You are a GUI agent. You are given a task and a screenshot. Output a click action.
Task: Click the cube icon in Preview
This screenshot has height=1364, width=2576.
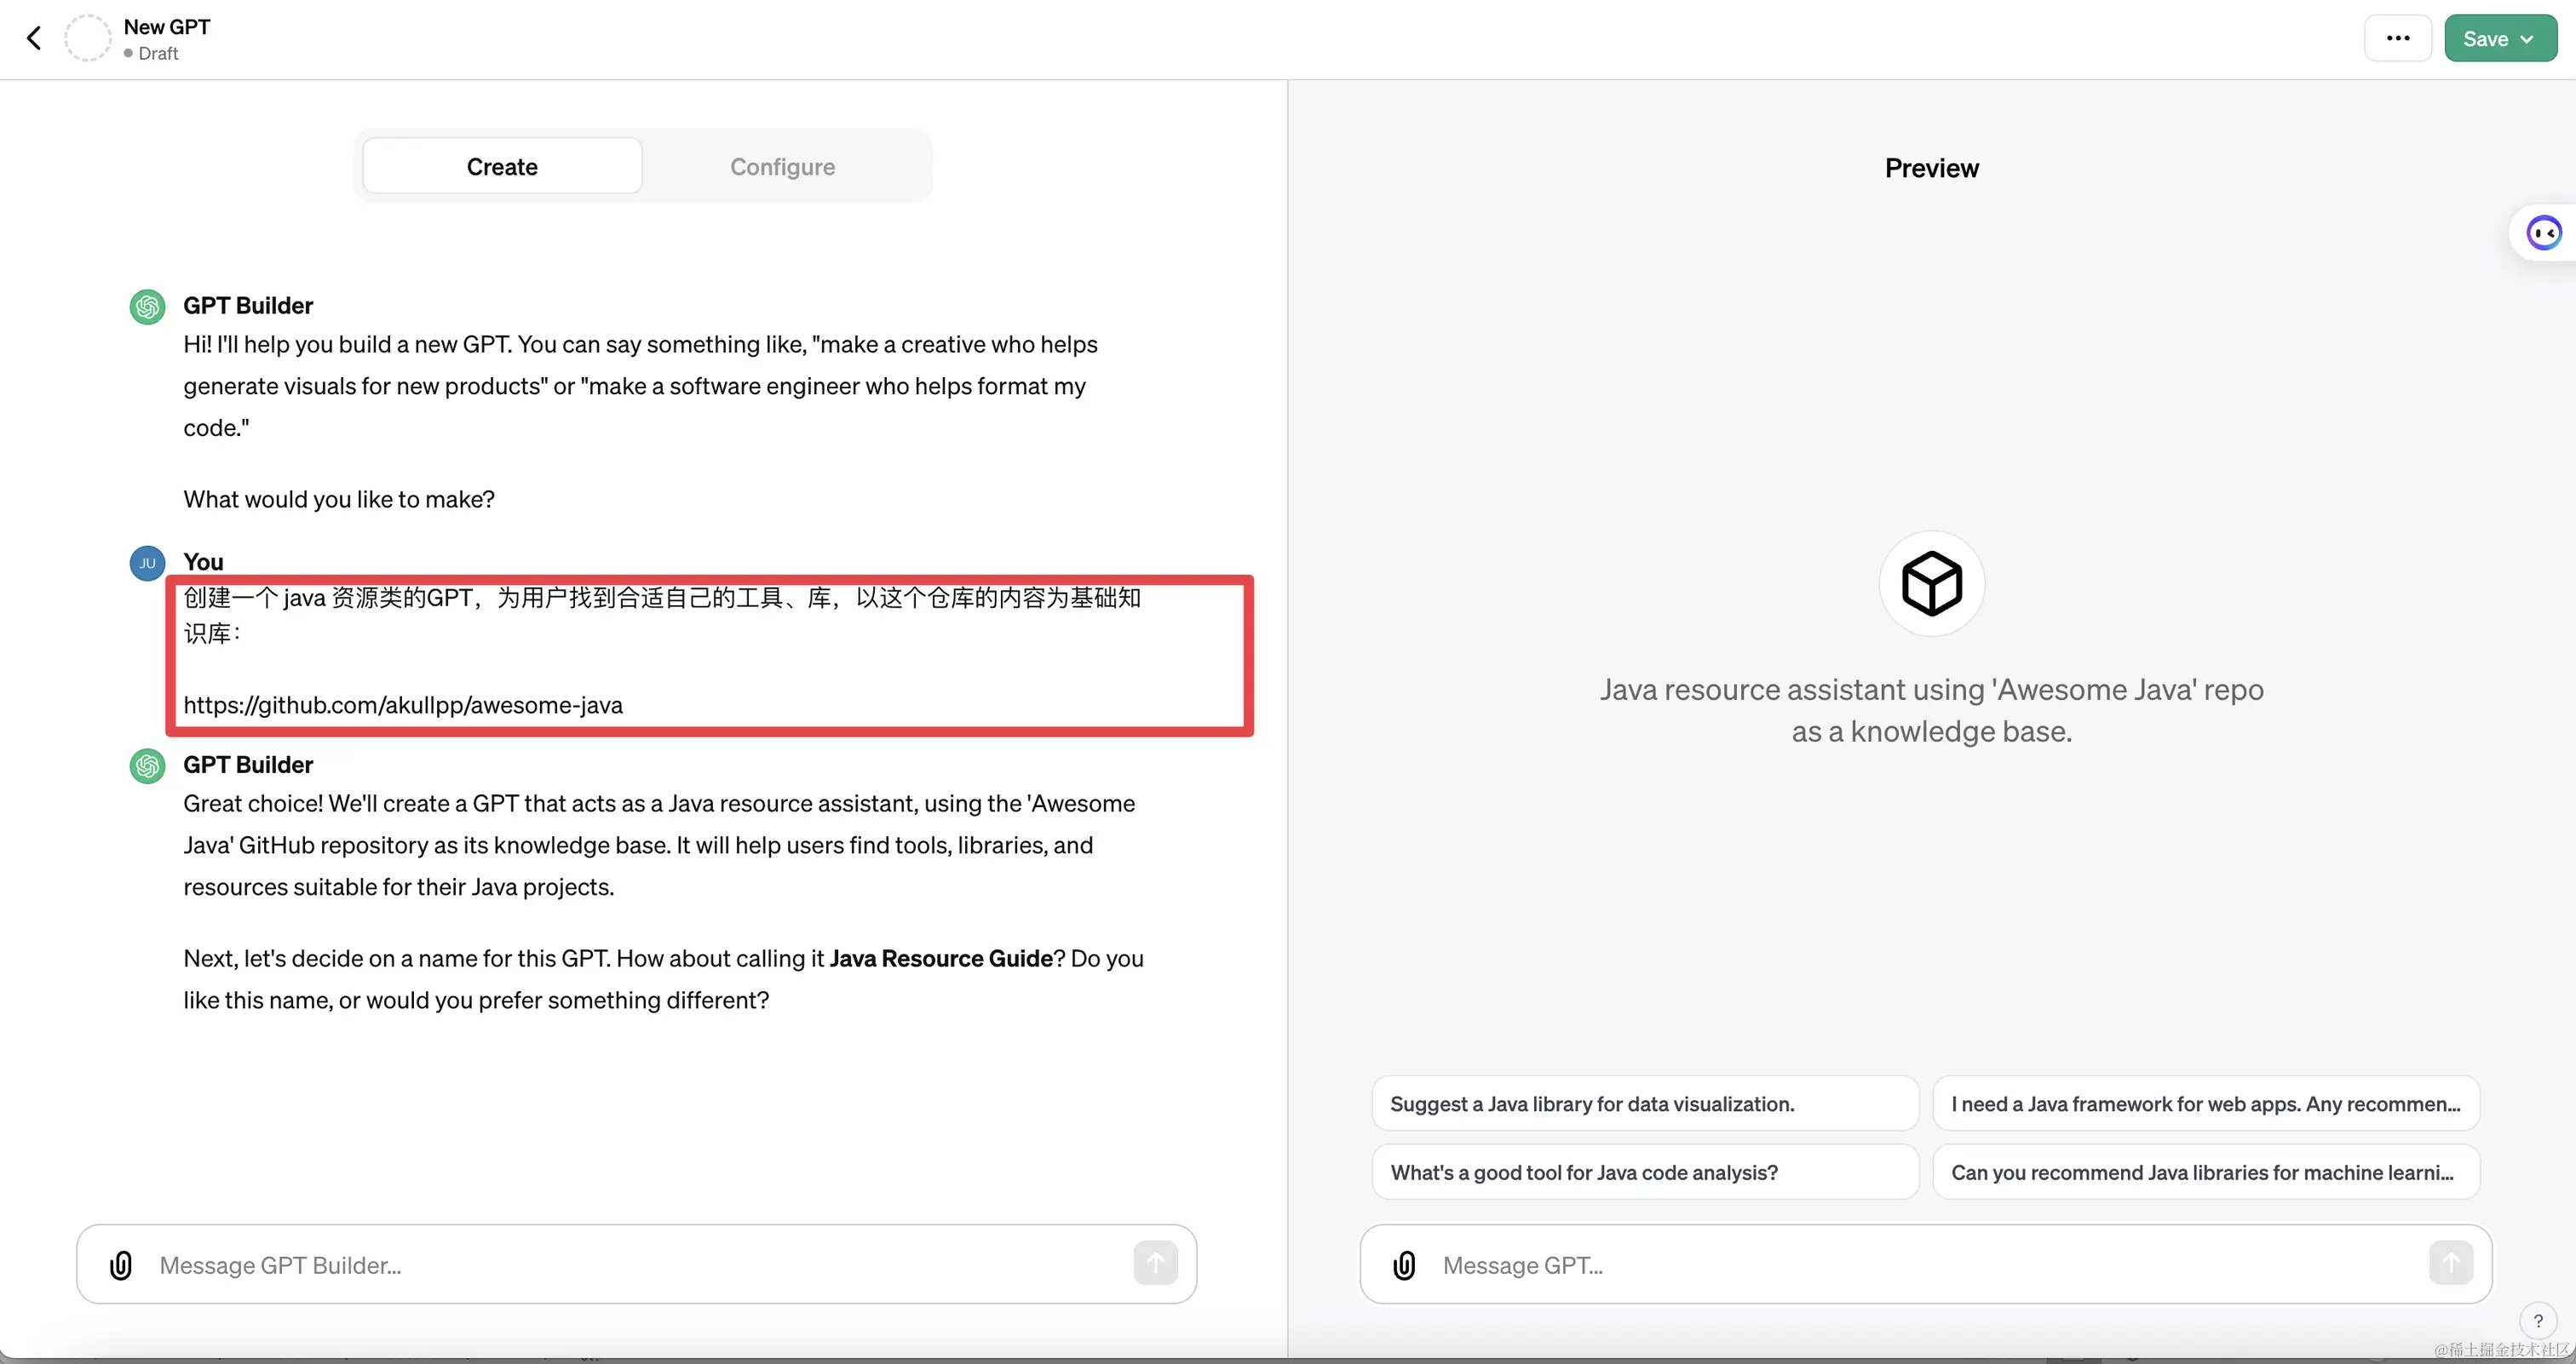click(x=1932, y=583)
